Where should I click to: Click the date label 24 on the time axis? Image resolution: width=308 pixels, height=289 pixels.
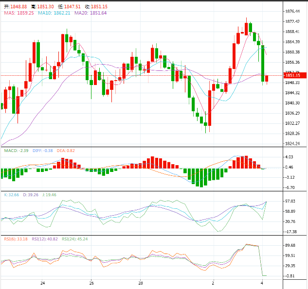click(x=43, y=283)
